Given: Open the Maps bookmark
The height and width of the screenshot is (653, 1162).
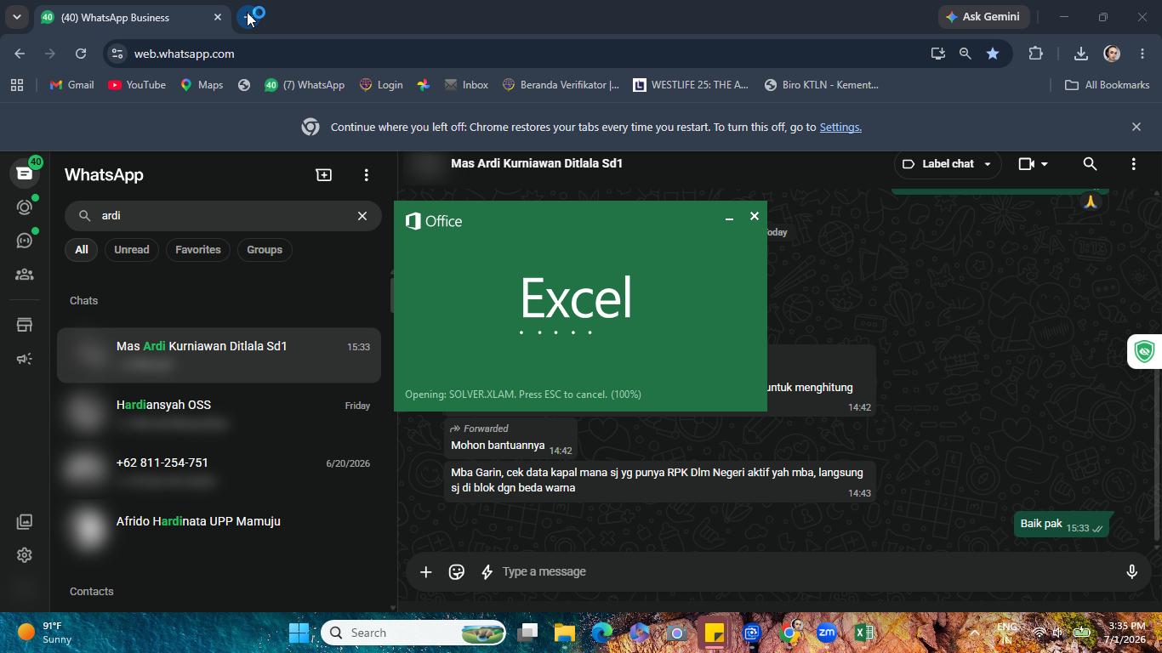Looking at the screenshot, I should click(x=202, y=85).
